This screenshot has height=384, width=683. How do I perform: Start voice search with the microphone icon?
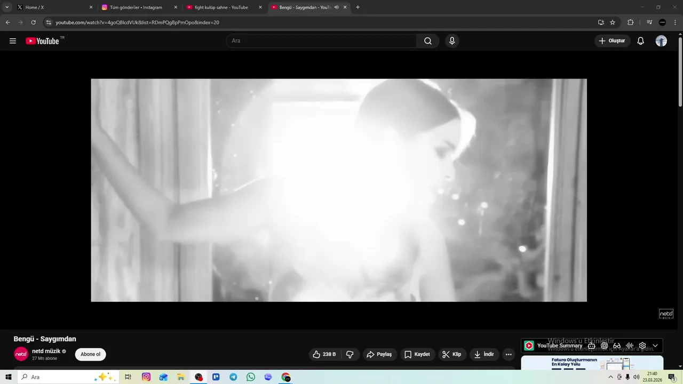pyautogui.click(x=452, y=41)
